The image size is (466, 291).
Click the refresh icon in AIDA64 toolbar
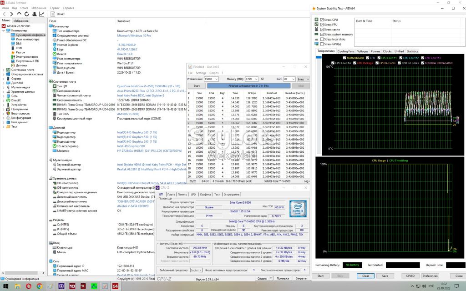[x=27, y=14]
